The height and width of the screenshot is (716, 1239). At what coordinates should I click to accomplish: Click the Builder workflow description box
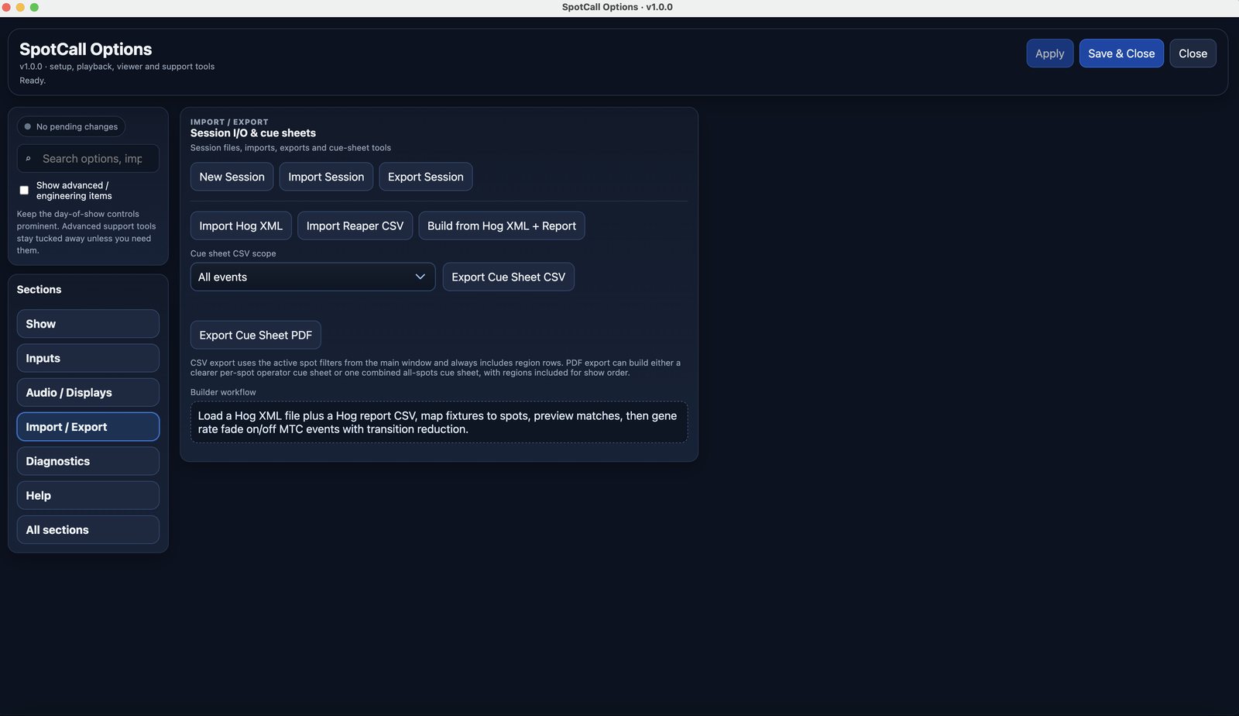click(x=439, y=422)
